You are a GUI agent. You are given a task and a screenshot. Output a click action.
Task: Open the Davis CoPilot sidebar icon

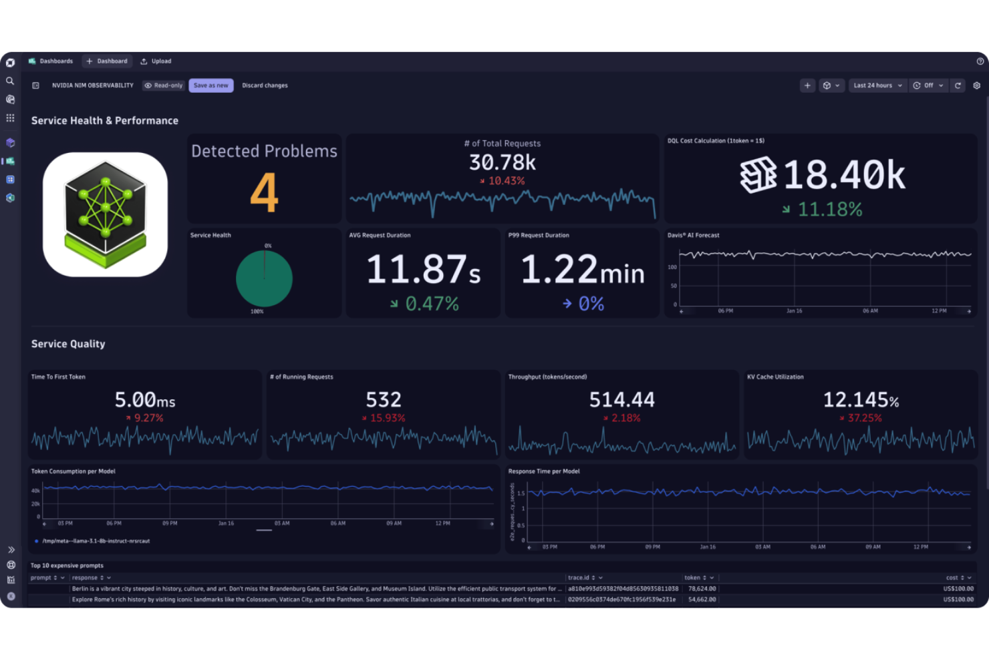[x=10, y=99]
